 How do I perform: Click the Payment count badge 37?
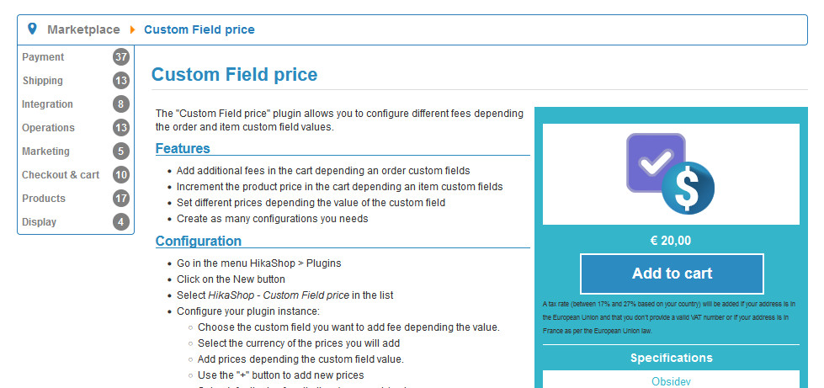[x=121, y=56]
